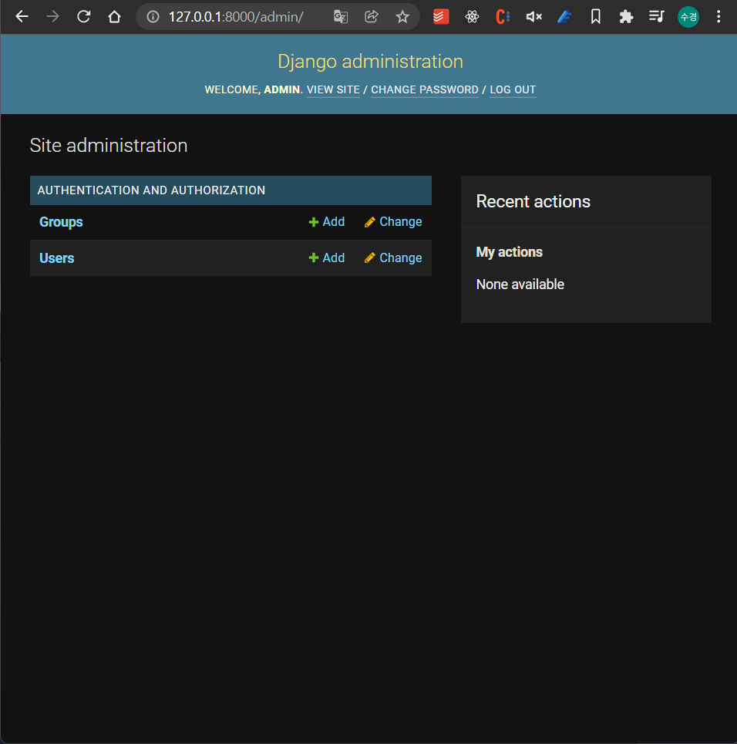Click the address bar URL 127.0.0.1:8000/admin/
The height and width of the screenshot is (744, 737).
coord(236,17)
